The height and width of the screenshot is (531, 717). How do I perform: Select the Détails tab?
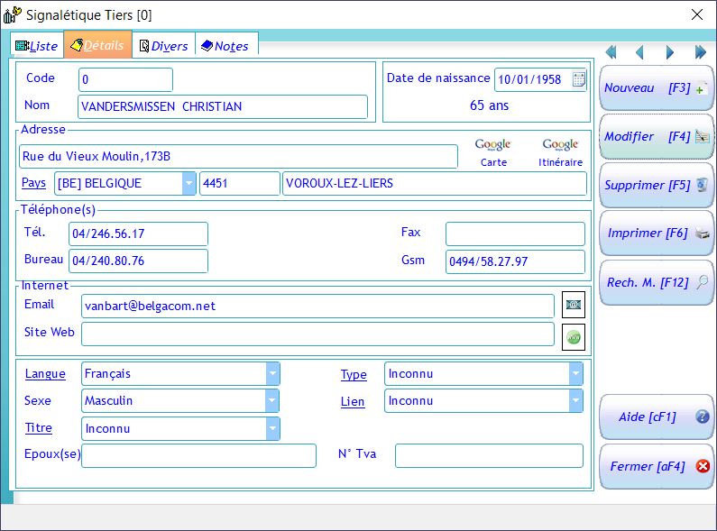pyautogui.click(x=98, y=45)
